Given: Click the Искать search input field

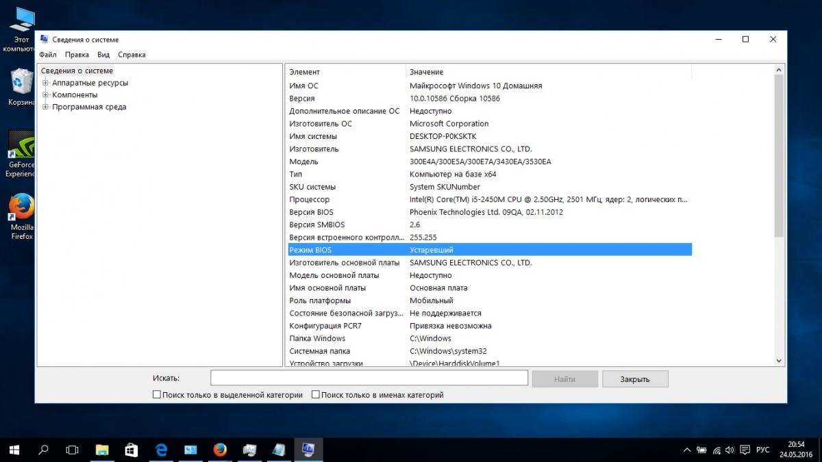Looking at the screenshot, I should tap(369, 378).
